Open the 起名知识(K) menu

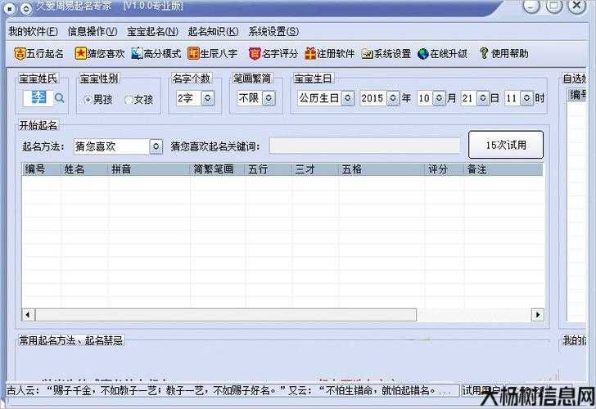[x=213, y=32]
